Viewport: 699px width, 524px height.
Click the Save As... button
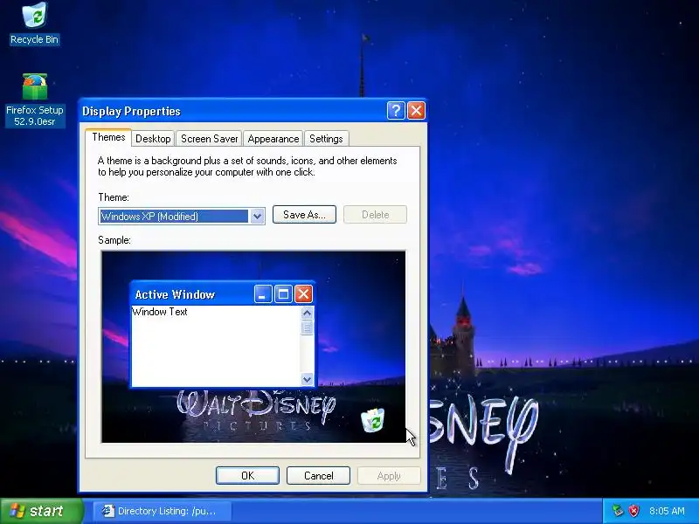304,215
